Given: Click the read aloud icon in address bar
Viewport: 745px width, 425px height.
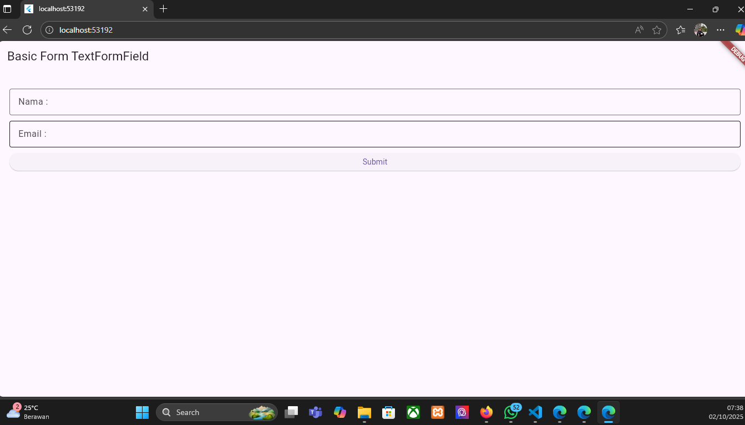Looking at the screenshot, I should tap(638, 29).
